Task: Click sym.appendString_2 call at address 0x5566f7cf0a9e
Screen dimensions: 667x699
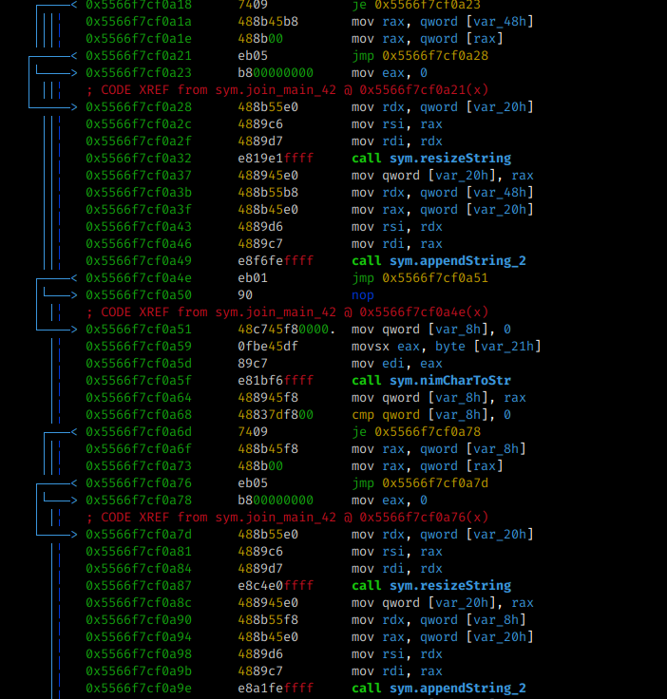Action: point(438,689)
